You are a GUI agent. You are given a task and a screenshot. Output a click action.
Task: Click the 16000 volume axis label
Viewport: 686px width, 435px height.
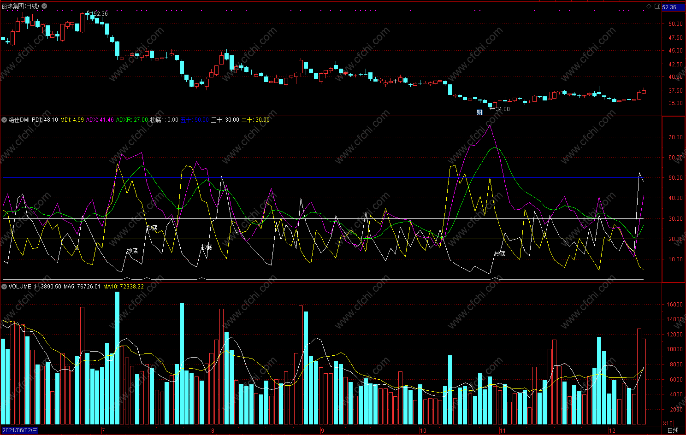(x=675, y=305)
